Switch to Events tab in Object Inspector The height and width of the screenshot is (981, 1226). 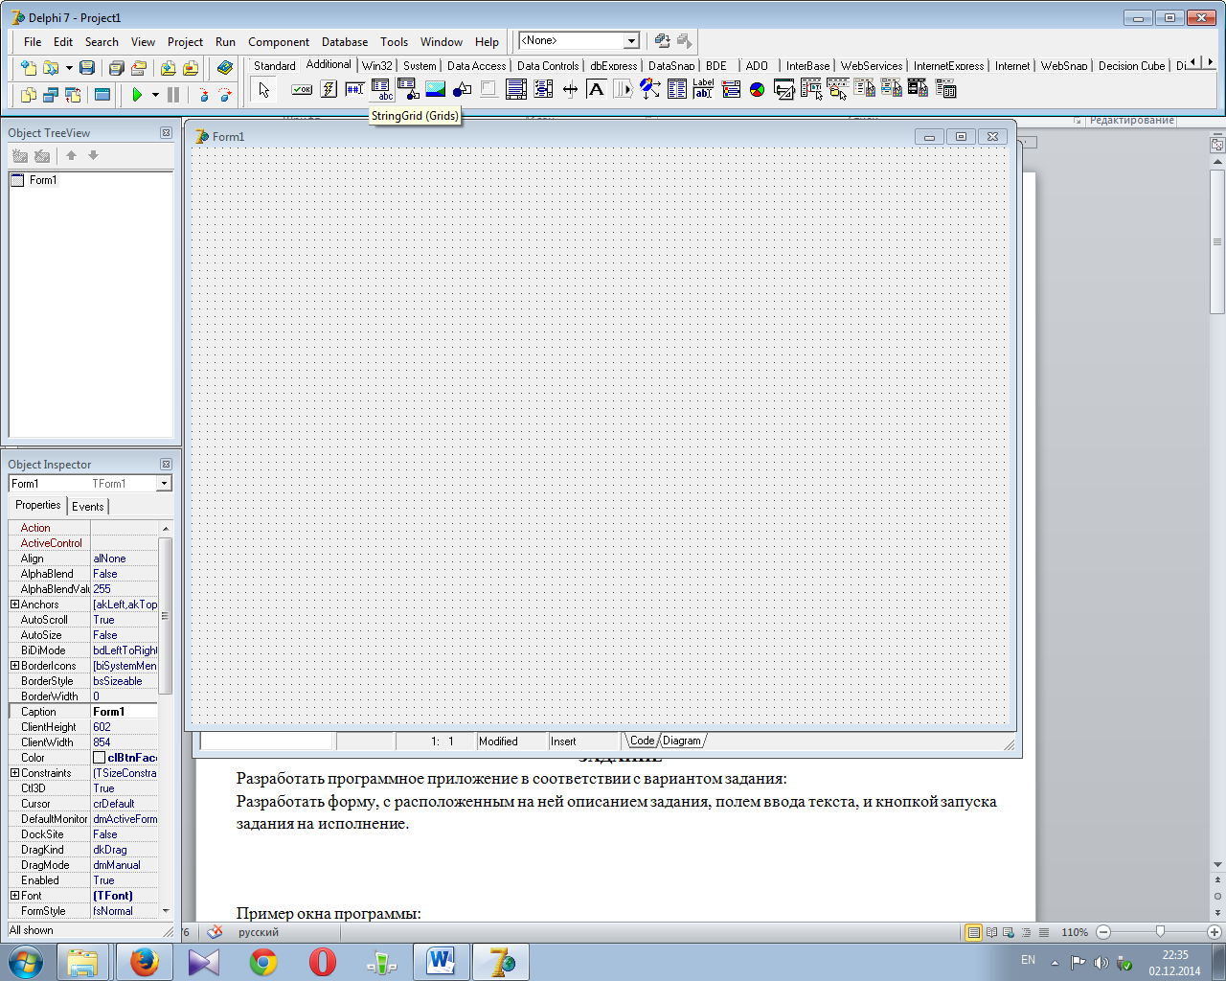(87, 507)
